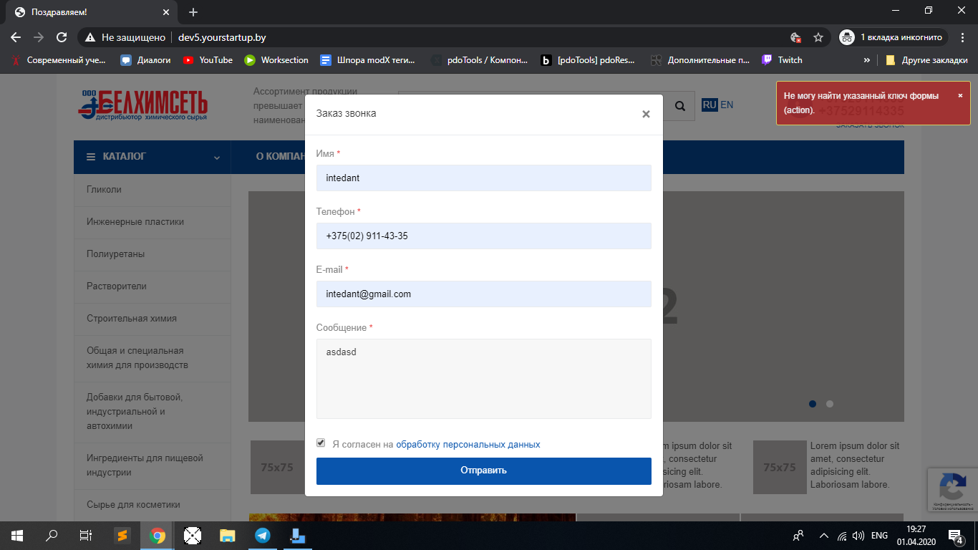Expand the hidden bookmarks chevron
The image size is (978, 550).
coord(867,60)
